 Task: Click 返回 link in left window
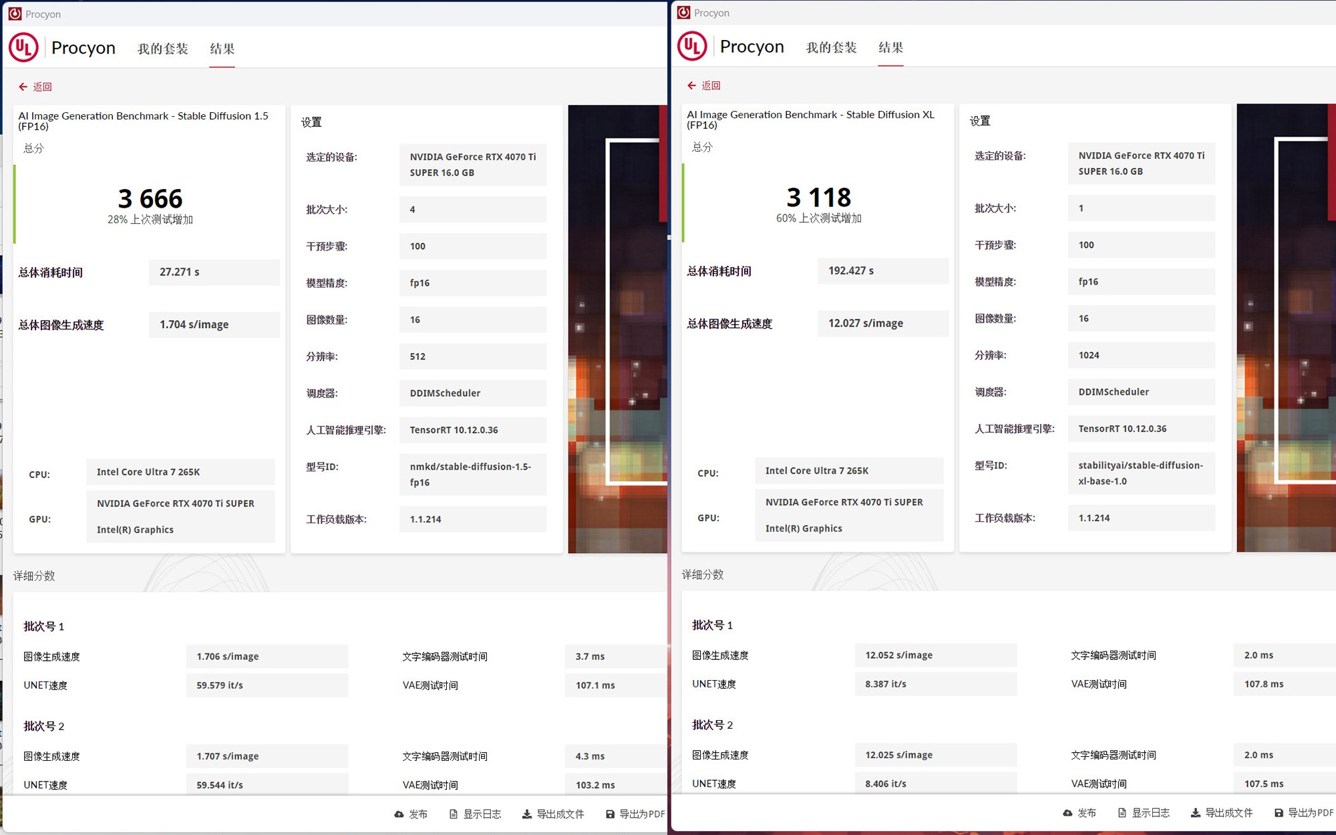42,87
